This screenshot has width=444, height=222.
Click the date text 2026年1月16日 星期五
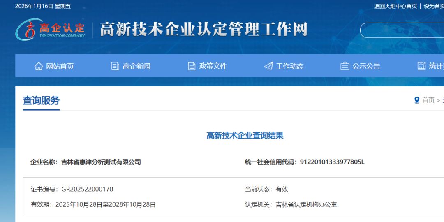pos(43,6)
